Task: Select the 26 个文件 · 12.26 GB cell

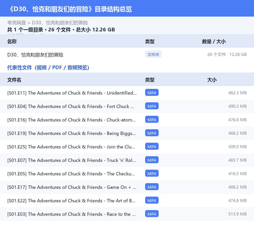Action: (x=227, y=54)
